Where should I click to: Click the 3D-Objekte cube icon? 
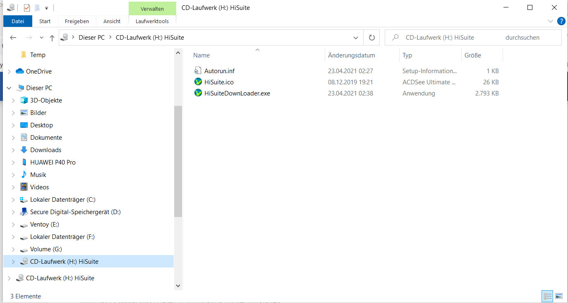pyautogui.click(x=24, y=100)
